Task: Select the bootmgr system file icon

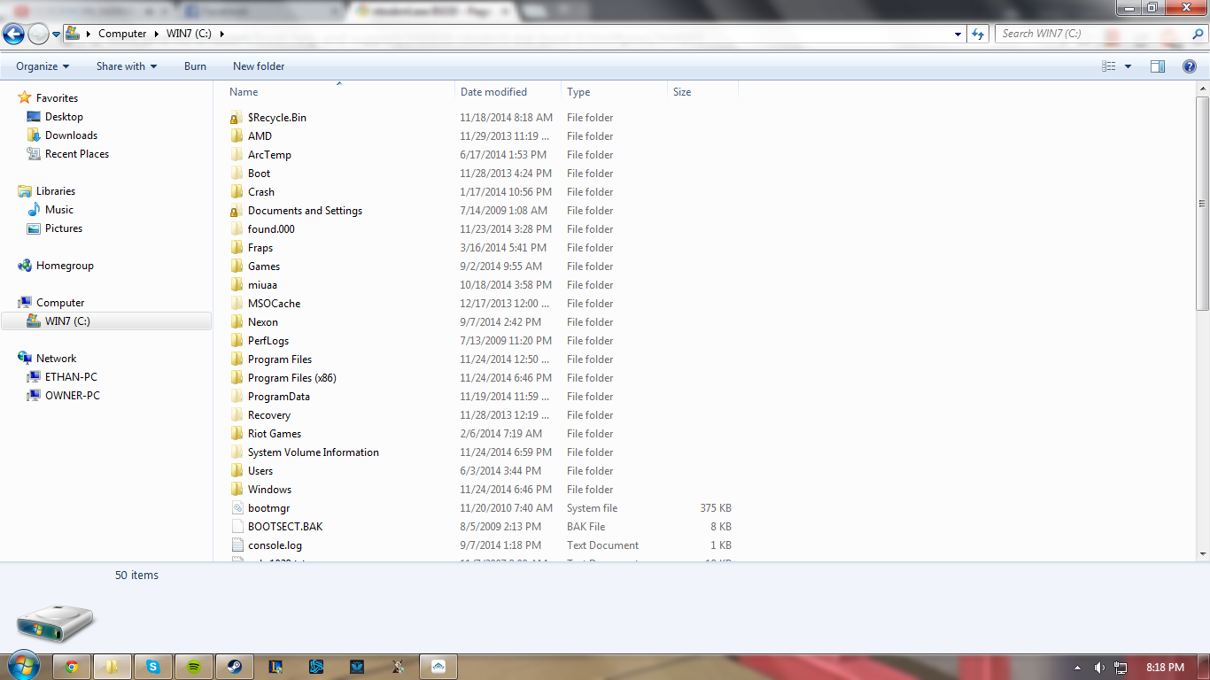Action: point(237,508)
